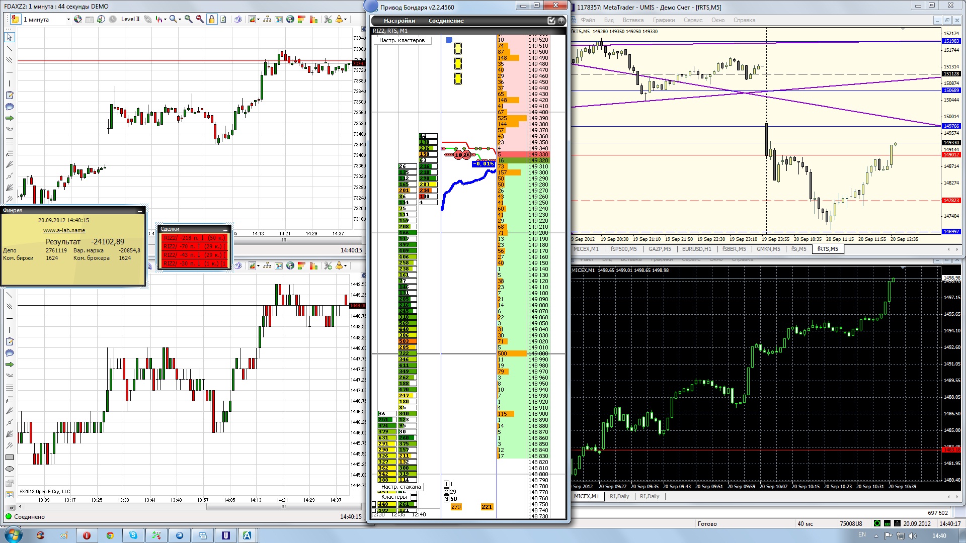
Task: Click the scissors trade tools icon
Action: pos(328,19)
